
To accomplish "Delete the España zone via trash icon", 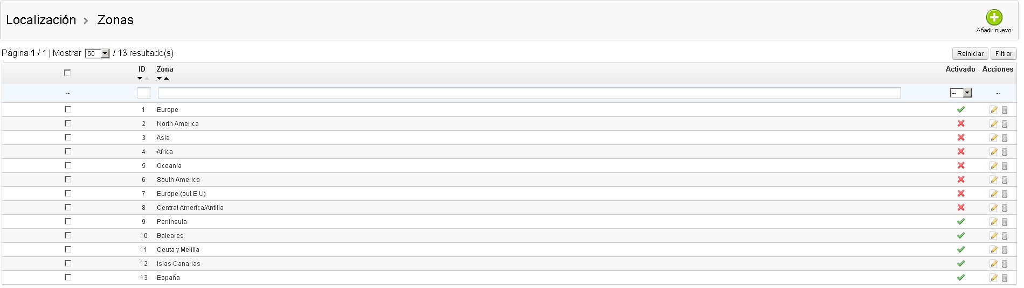I will [1005, 278].
